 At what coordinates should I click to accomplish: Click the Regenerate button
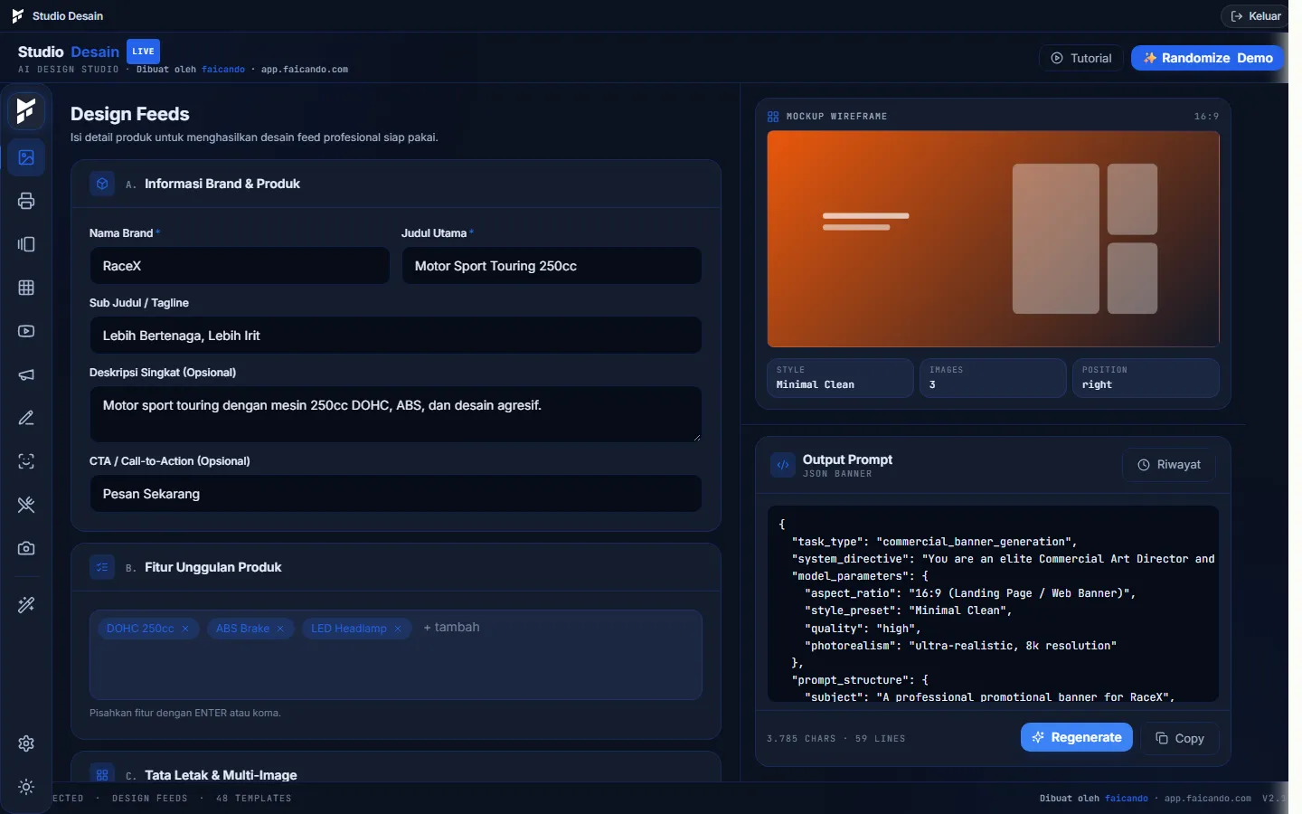[1077, 737]
